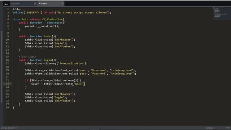Click 'No direct script access allowed' string
Image resolution: width=231 pixels, height=130 pixels.
click(82, 13)
